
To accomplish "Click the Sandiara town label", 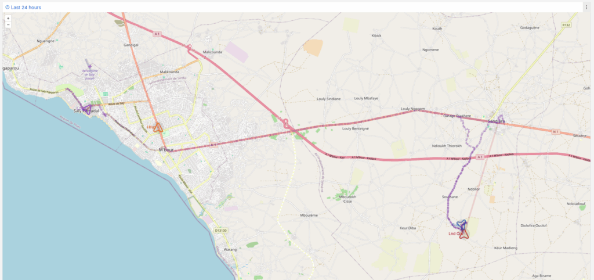I will click(496, 121).
